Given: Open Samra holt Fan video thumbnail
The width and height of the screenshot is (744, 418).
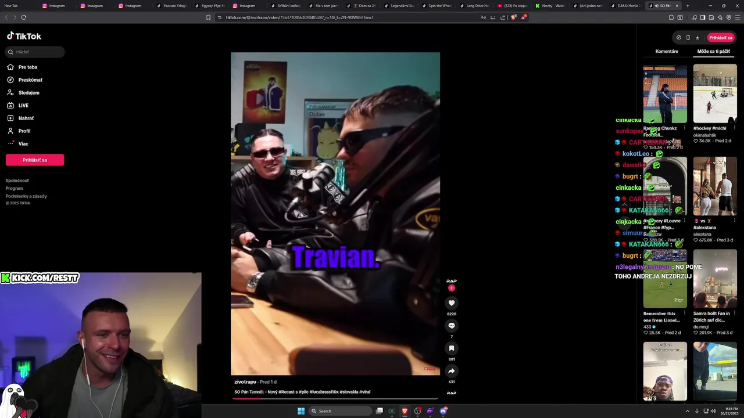Looking at the screenshot, I should click(x=715, y=279).
